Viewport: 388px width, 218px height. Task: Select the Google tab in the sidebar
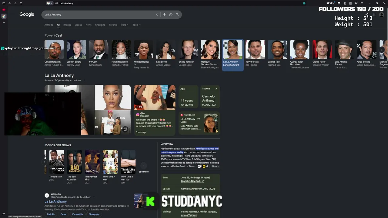click(x=4, y=16)
